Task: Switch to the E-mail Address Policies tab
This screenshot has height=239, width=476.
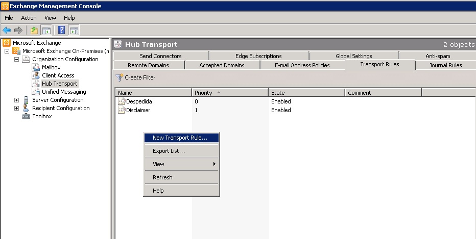Action: pyautogui.click(x=302, y=65)
